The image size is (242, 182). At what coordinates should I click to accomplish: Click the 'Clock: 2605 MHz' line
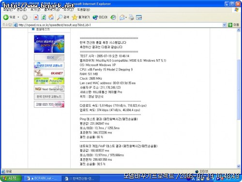[91, 79]
